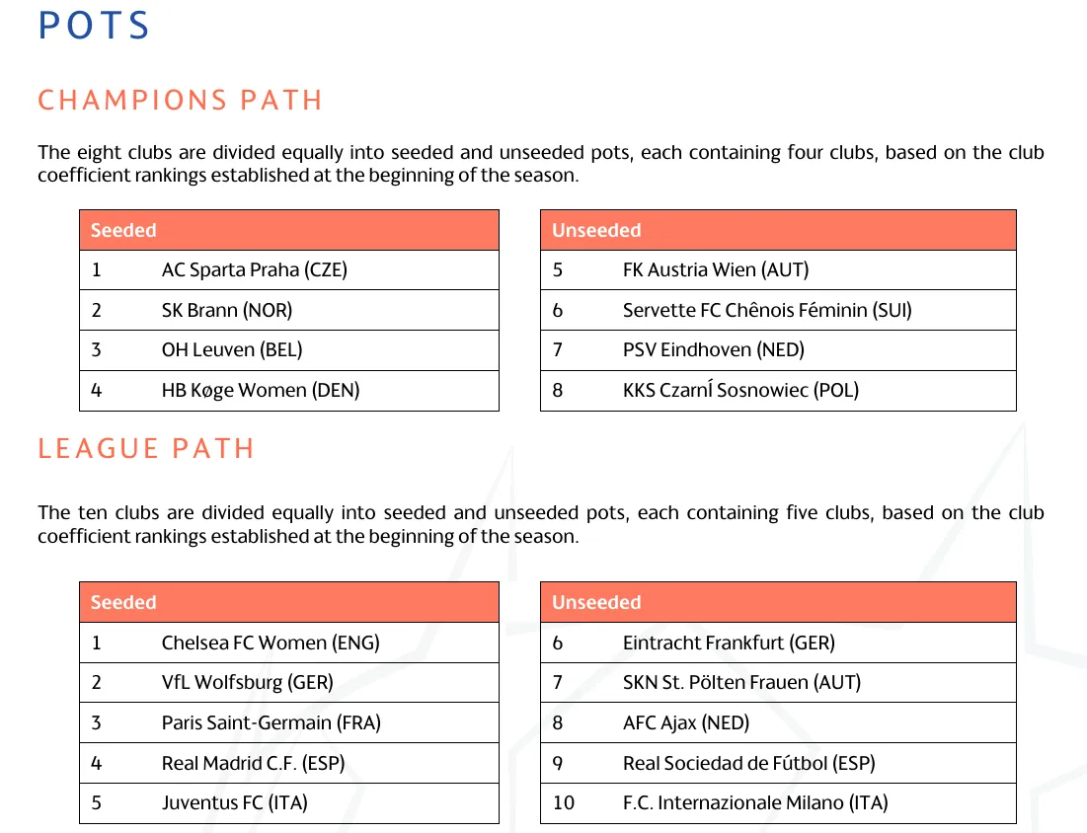Click F.C. Internazionale Milano (ITA) row
Screen dimensions: 1087x833
coord(778,803)
